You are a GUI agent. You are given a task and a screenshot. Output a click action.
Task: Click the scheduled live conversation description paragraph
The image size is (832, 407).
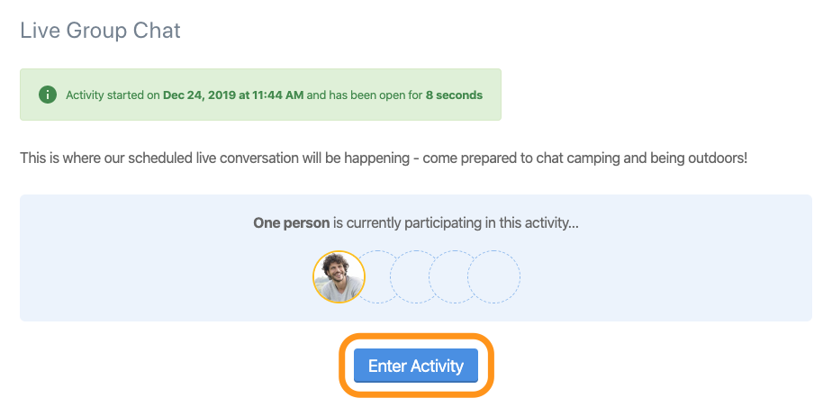click(384, 158)
